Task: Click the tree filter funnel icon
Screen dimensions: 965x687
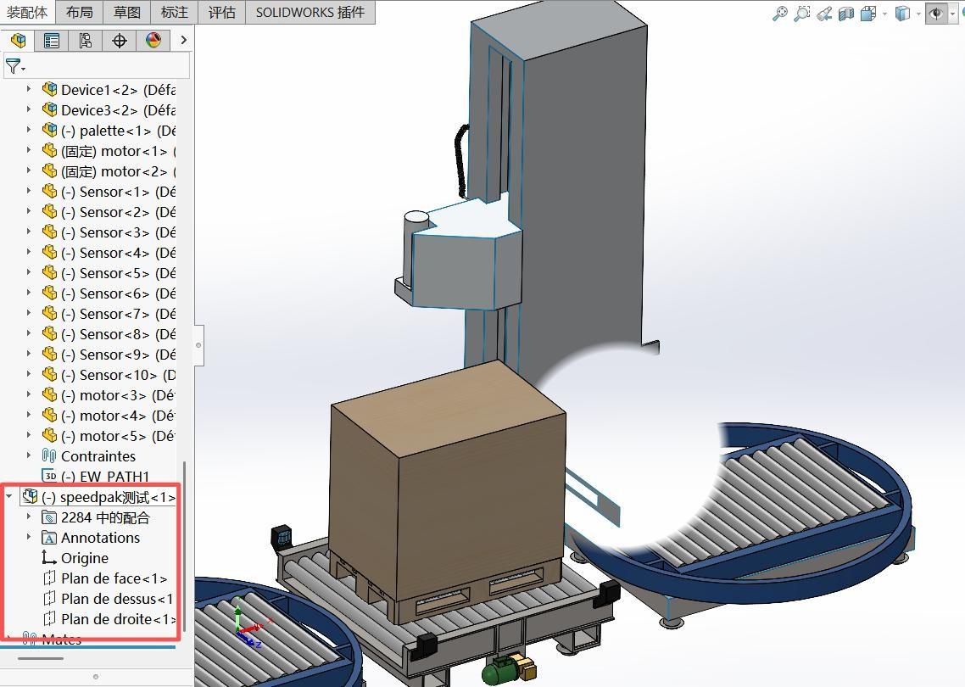Action: point(14,66)
